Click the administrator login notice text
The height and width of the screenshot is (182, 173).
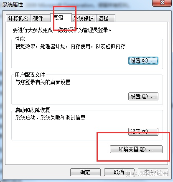[62, 30]
